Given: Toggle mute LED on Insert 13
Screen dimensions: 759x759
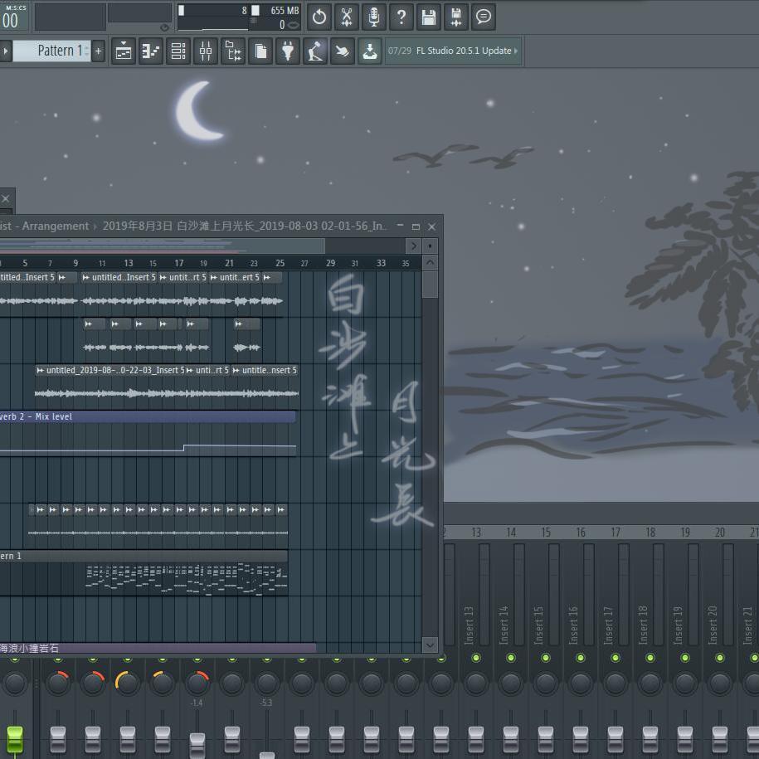Looking at the screenshot, I should [476, 658].
